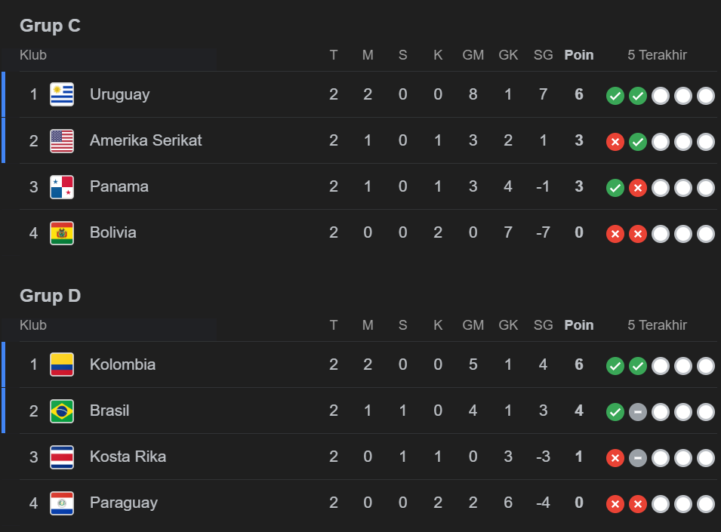The image size is (721, 532).
Task: Open the Kolombia team link
Action: click(x=122, y=364)
